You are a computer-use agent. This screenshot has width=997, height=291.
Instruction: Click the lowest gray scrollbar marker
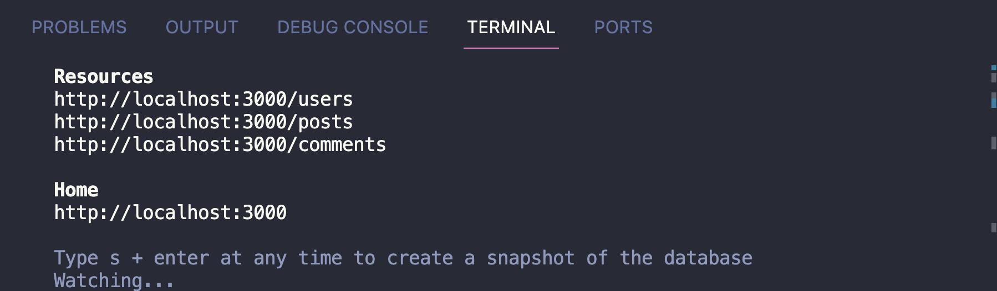[x=994, y=227]
